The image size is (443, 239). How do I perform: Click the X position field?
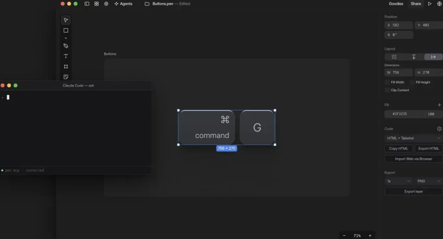tap(399, 25)
